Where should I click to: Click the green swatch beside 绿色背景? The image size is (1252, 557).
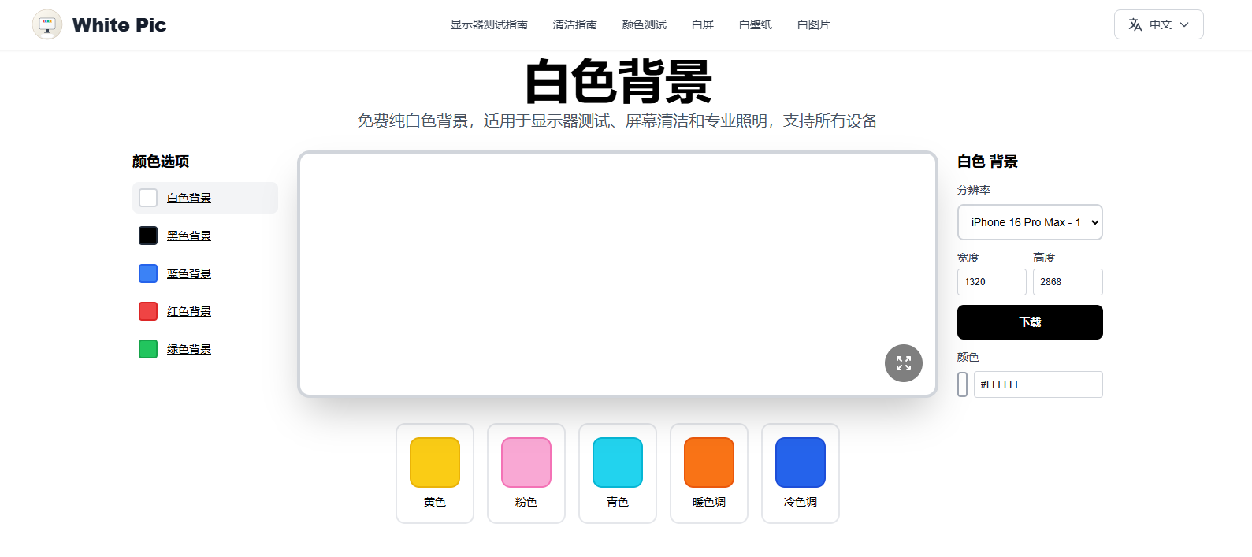148,349
